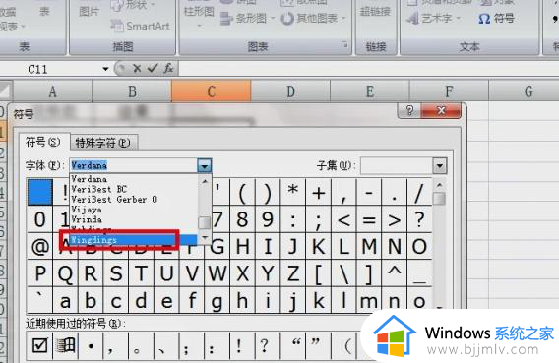Select Vrinda font in list
This screenshot has width=559, height=363.
[134, 219]
